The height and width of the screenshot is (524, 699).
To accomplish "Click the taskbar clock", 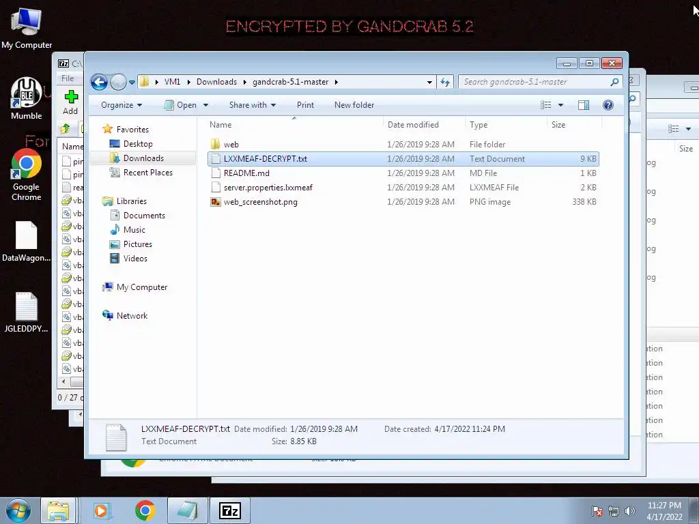I will click(664, 511).
